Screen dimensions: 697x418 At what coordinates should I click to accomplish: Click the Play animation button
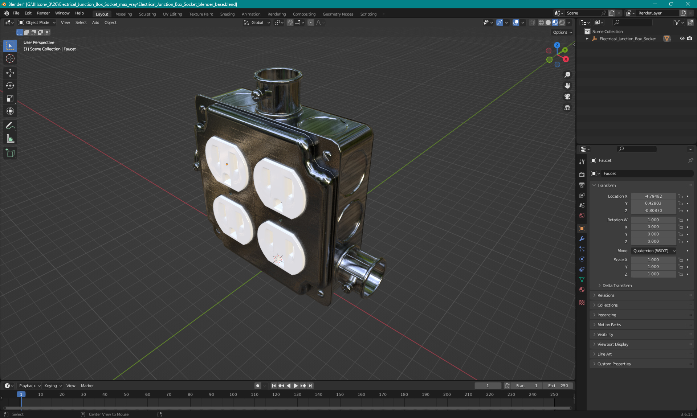coord(296,386)
